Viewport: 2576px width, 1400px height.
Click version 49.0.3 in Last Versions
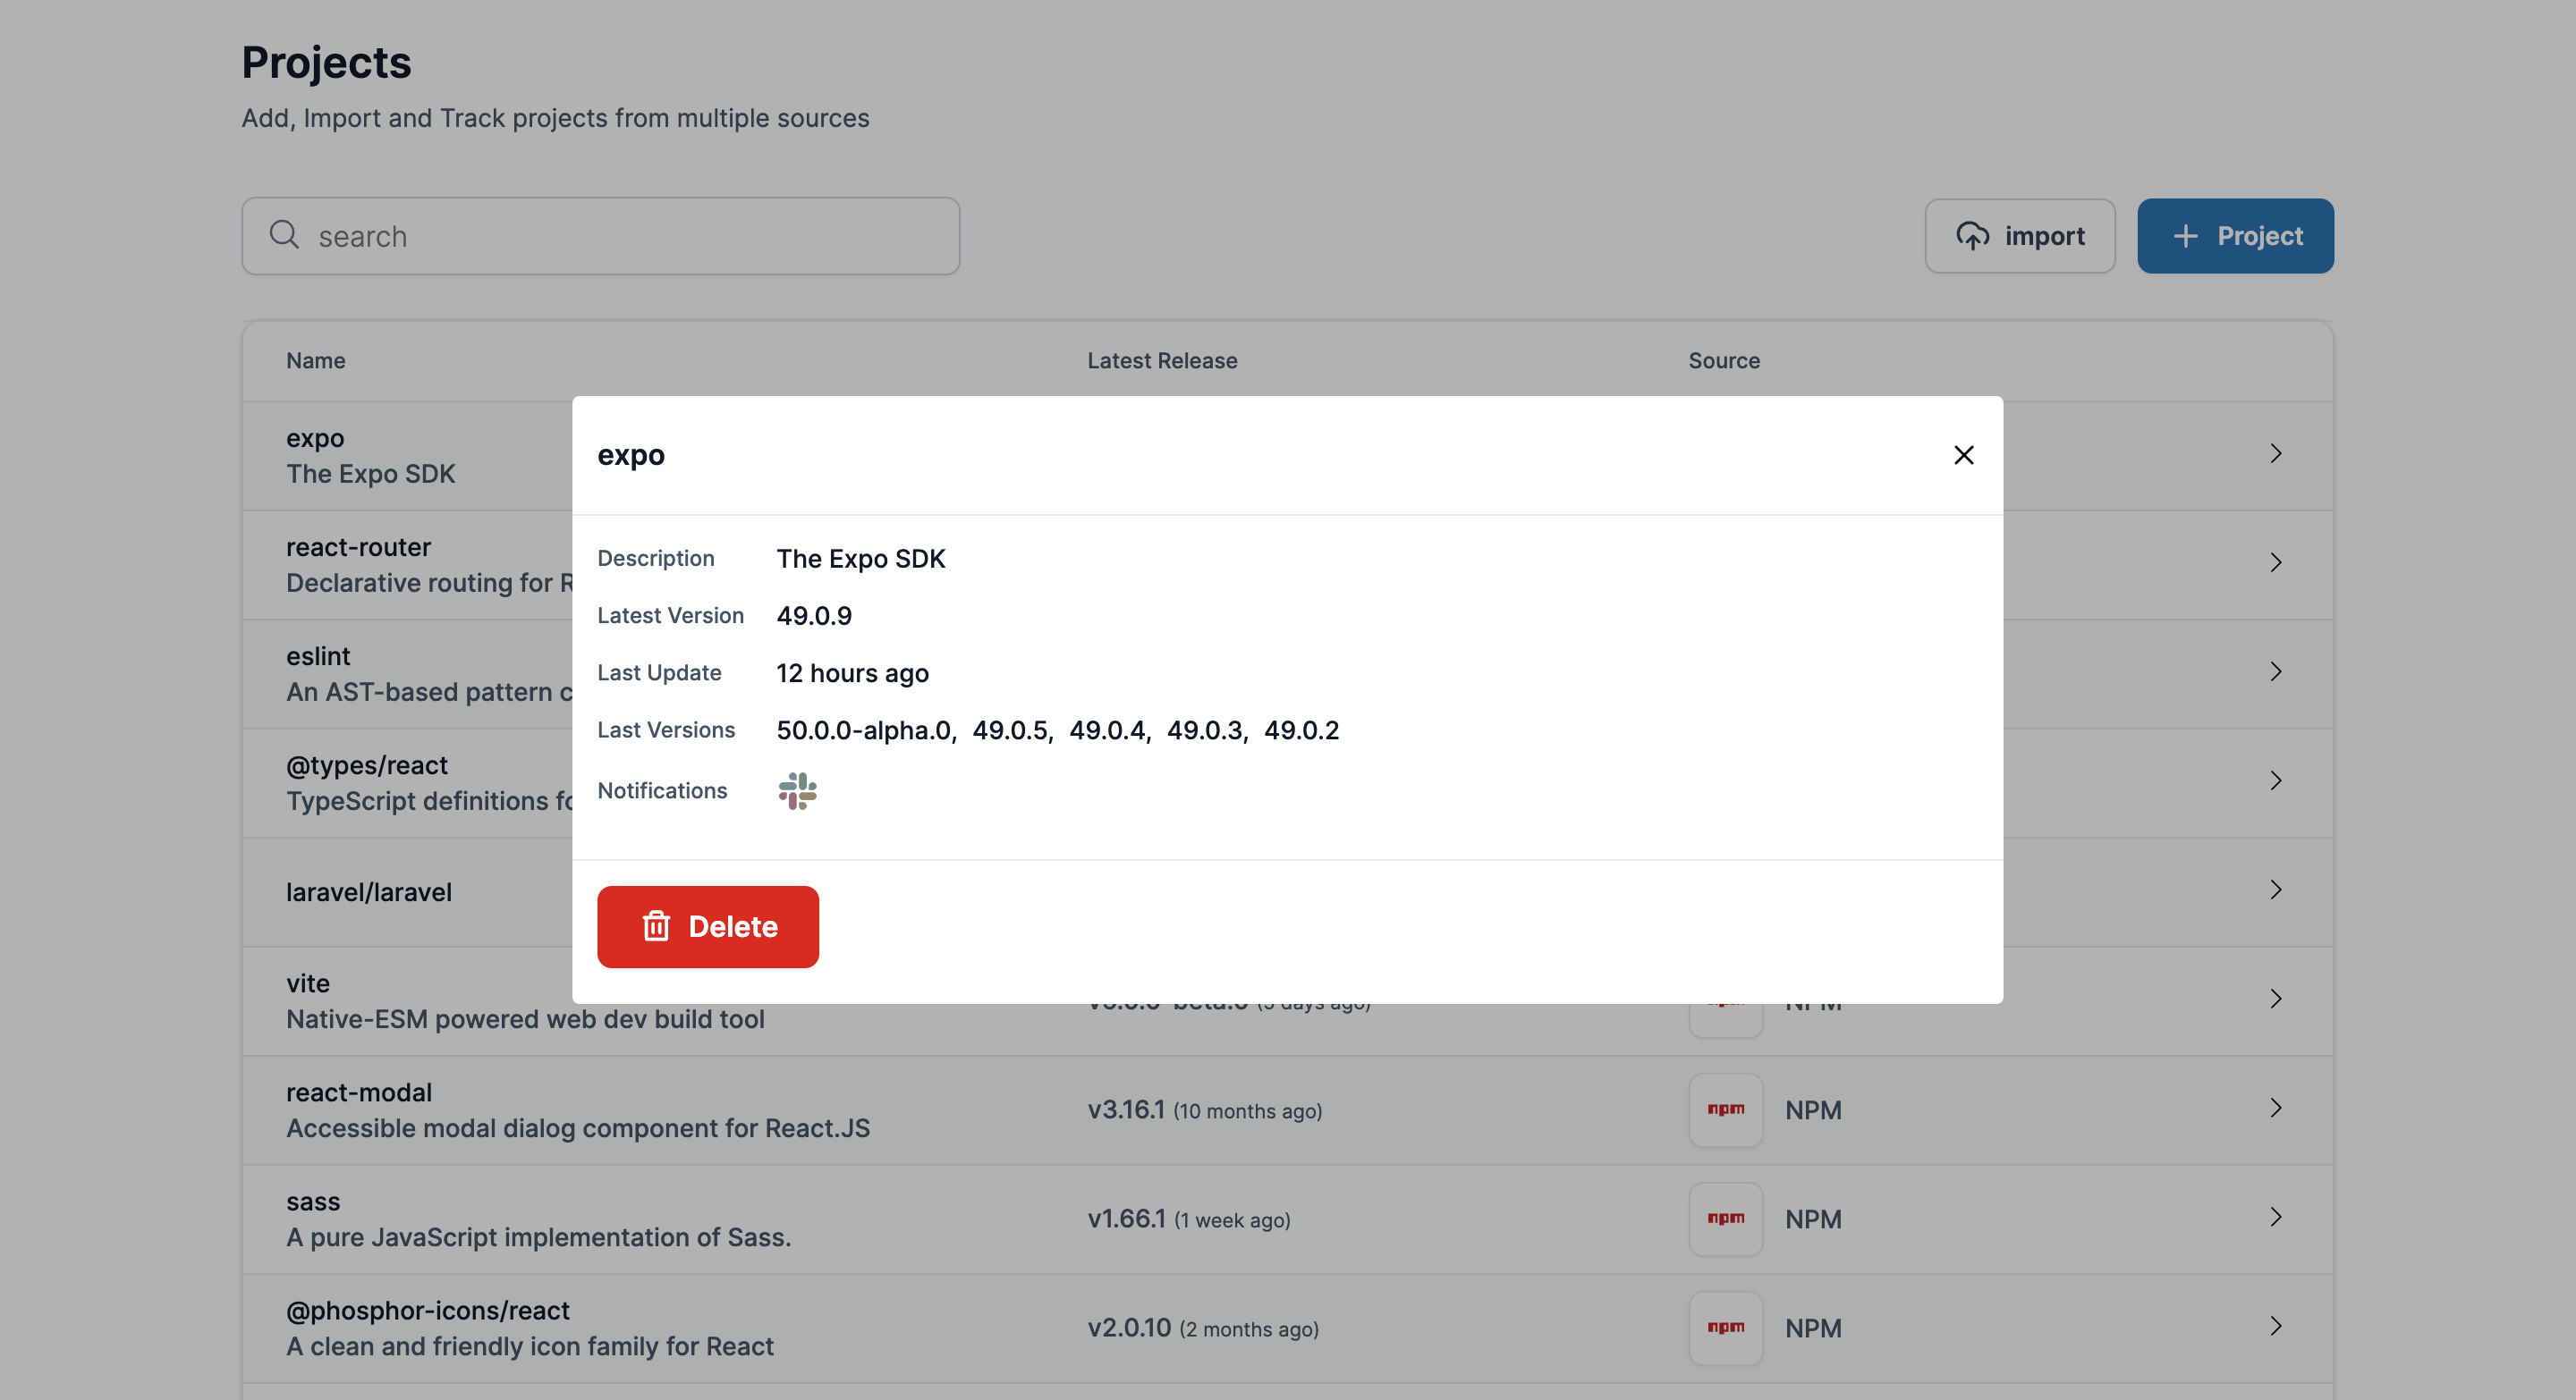1204,730
